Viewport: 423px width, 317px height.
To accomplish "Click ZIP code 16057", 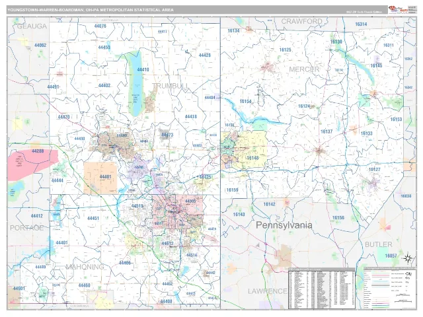I will click(x=391, y=256).
